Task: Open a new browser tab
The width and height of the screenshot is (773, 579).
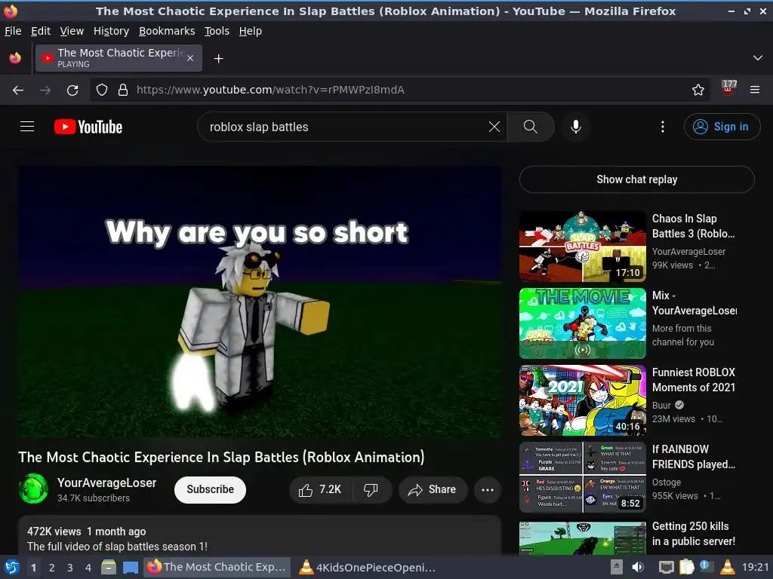Action: click(218, 59)
